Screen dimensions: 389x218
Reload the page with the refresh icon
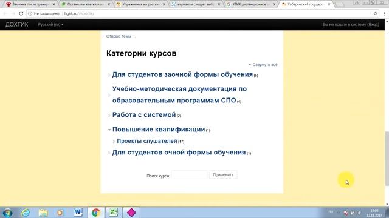[x=21, y=13]
